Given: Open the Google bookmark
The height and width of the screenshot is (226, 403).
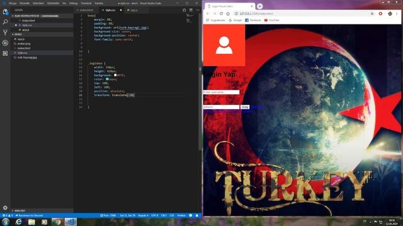Looking at the screenshot, I should pos(235,20).
